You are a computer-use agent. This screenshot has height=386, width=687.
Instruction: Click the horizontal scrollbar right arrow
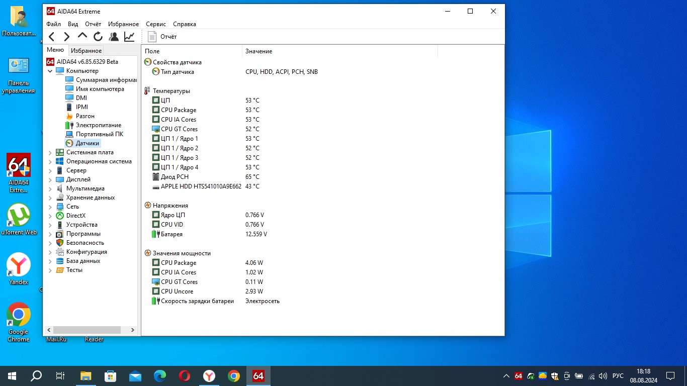point(133,330)
